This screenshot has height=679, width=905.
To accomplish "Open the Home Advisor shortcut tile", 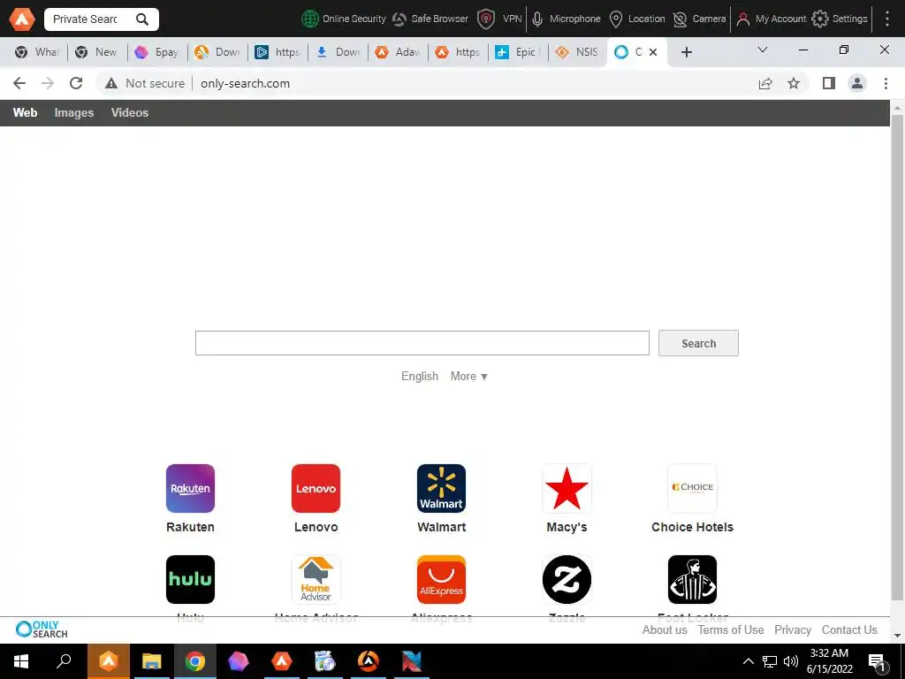I will tap(316, 580).
